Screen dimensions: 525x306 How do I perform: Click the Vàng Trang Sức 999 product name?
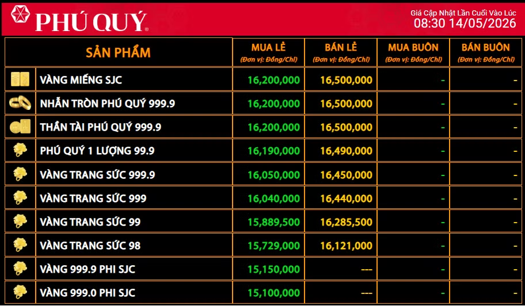click(x=93, y=198)
